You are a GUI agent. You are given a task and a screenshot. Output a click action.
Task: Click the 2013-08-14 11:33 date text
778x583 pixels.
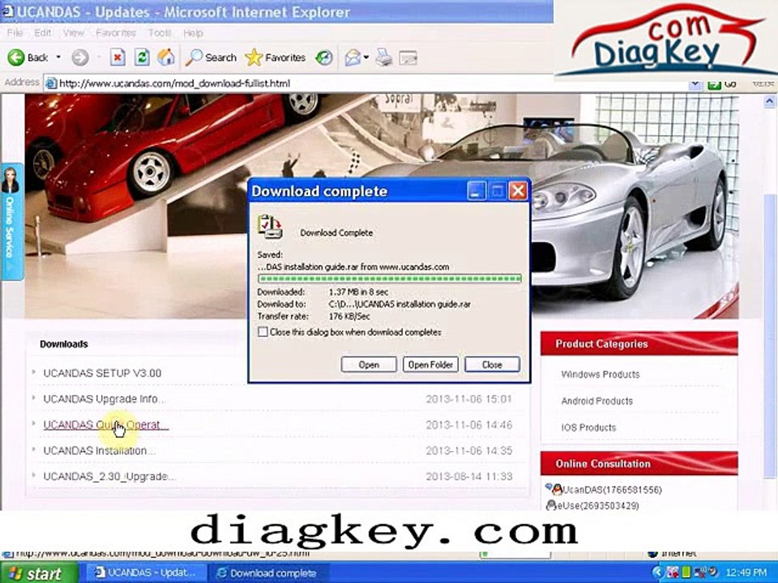(468, 476)
